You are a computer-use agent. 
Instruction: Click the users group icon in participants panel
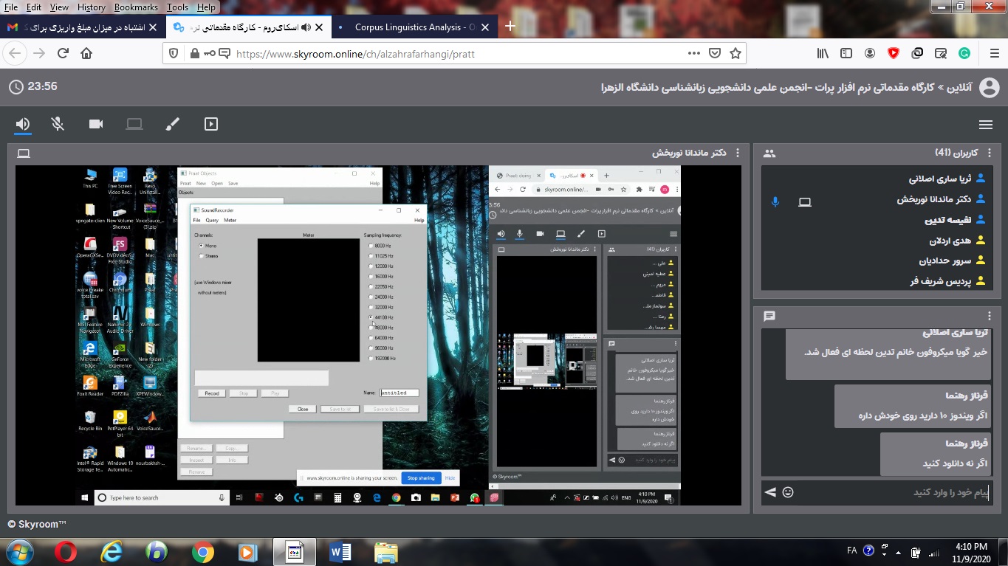[x=769, y=153]
